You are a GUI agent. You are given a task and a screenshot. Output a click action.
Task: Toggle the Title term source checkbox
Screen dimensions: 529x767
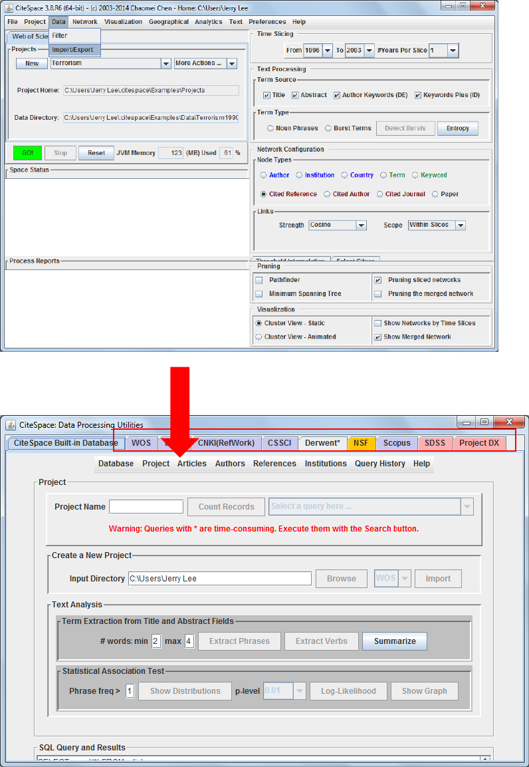(x=266, y=95)
